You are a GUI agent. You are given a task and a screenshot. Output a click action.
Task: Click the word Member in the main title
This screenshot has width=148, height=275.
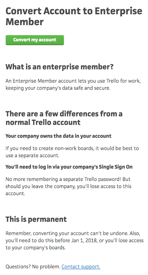(25, 22)
